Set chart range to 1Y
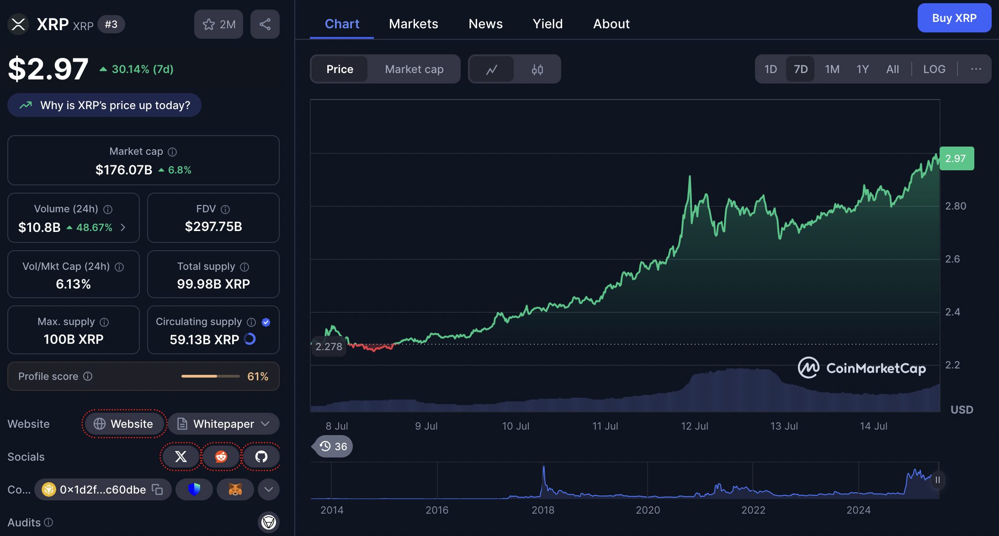This screenshot has width=999, height=536. point(862,69)
